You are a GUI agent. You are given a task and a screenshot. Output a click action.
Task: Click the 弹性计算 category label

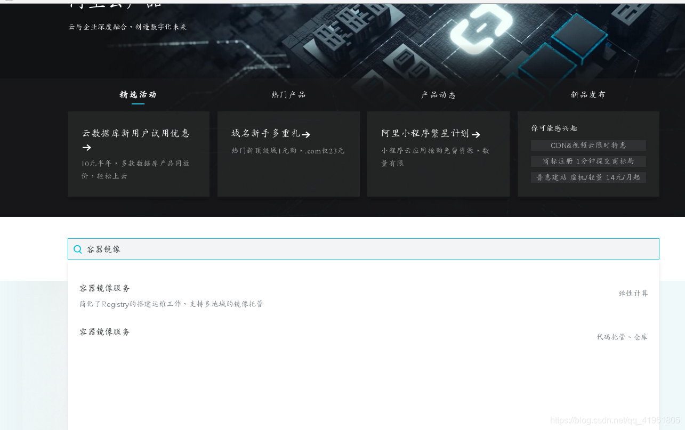(x=633, y=294)
